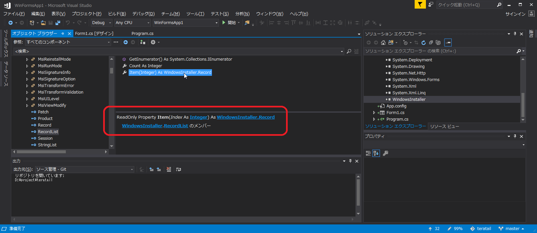Refresh Solution Explorer
Viewport: 537px width, 233px height.
[x=424, y=43]
